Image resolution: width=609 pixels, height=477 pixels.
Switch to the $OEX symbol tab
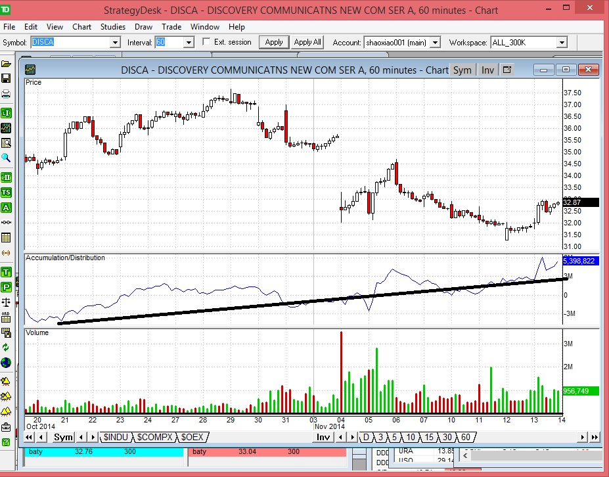(192, 438)
